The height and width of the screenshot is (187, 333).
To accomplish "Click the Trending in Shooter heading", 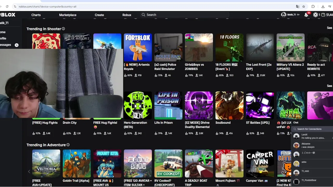I will [x=44, y=29].
